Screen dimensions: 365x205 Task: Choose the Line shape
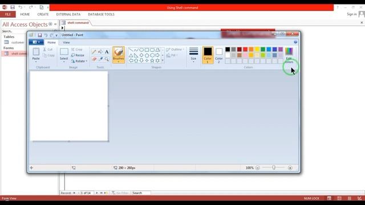[131, 50]
